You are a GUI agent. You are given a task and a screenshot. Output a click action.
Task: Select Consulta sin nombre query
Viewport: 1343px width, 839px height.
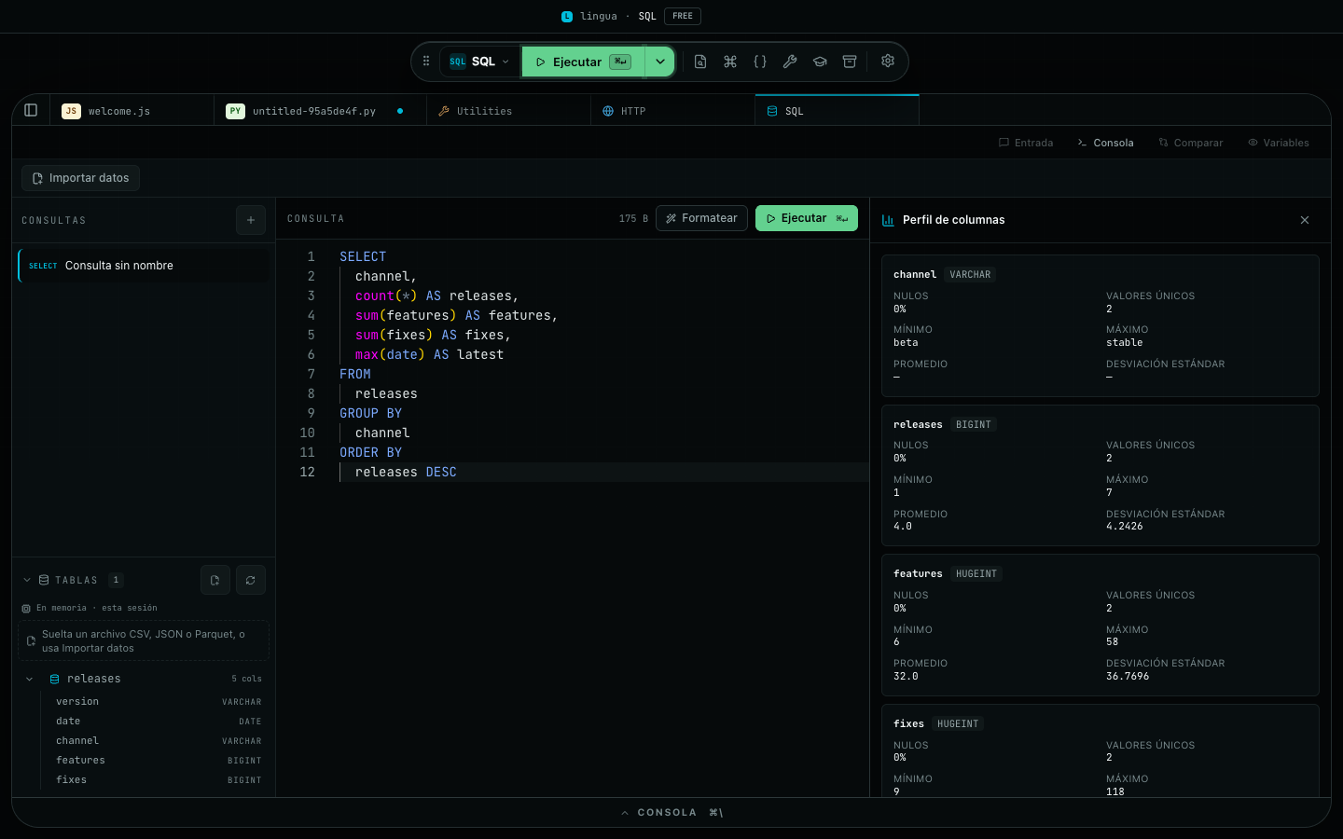(144, 266)
